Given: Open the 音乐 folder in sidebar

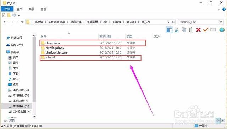Looking at the screenshot, I should (x=13, y=79).
